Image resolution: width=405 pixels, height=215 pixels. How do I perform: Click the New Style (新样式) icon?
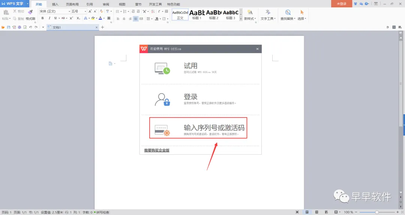coord(250,12)
